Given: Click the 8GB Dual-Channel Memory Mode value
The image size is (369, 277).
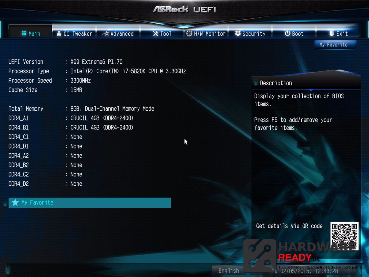Looking at the screenshot, I should (x=112, y=109).
